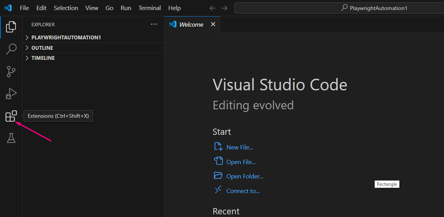
Task: Open Explorer's Views and More Actions ellipsis
Action: (154, 24)
